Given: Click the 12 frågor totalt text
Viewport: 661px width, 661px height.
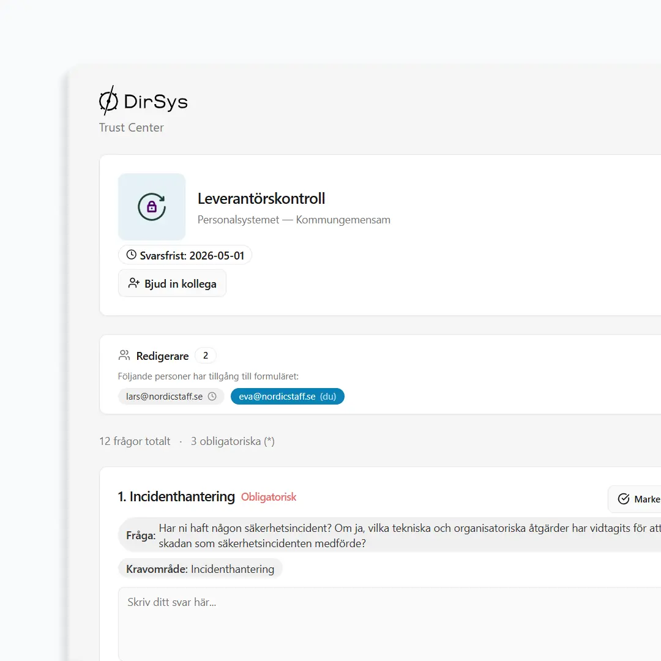Looking at the screenshot, I should 135,441.
